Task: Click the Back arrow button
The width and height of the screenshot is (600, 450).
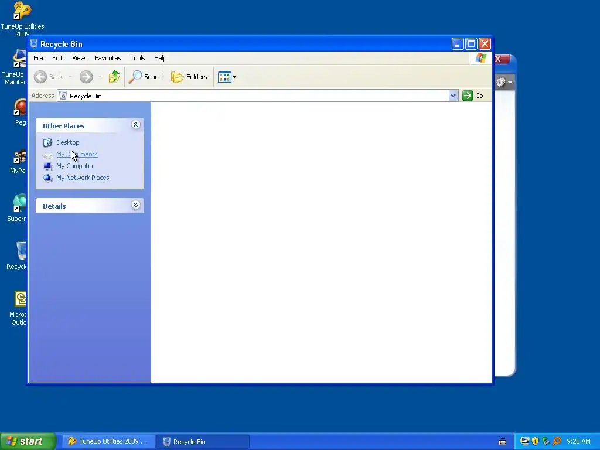Action: [40, 77]
